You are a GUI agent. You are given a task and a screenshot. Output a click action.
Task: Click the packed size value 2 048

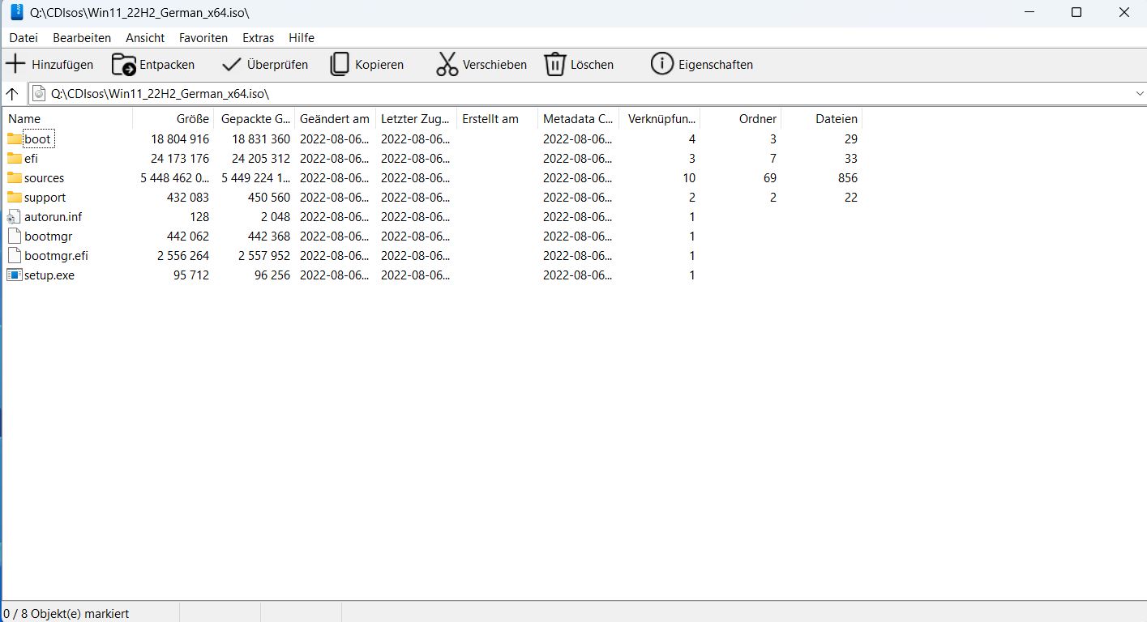(276, 216)
